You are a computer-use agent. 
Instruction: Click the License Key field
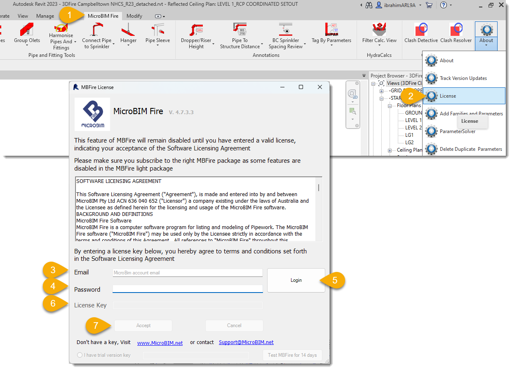pos(188,305)
